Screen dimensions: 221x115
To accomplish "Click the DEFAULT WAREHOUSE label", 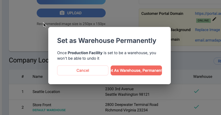I will (49, 110).
